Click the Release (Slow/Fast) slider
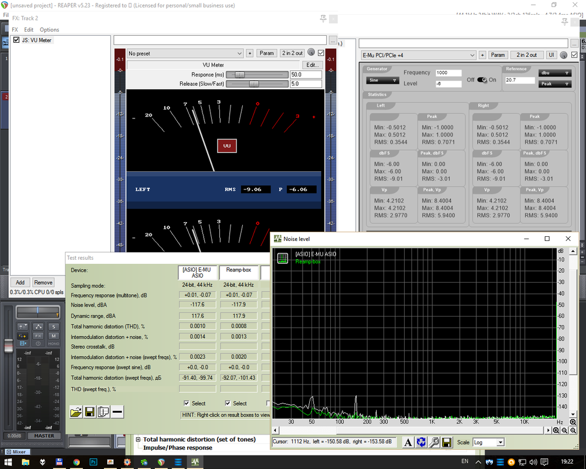Screen dimensions: 586x469 257,84
